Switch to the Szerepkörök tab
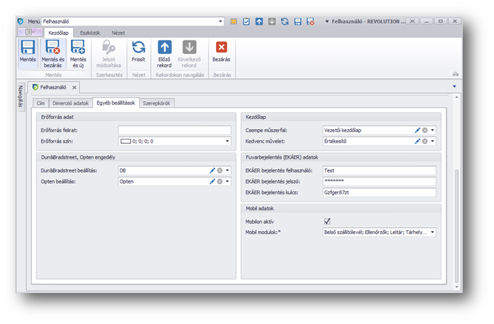Screen dimensions: 494x324 [157, 103]
